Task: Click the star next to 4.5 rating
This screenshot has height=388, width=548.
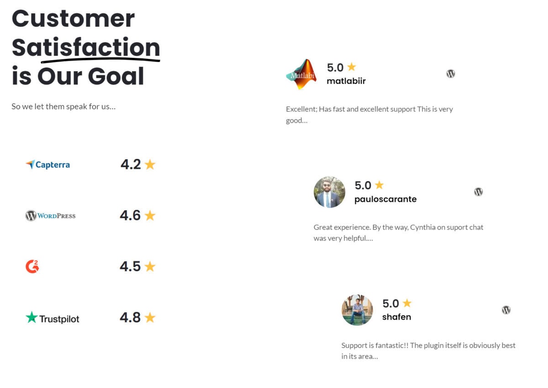Action: pos(150,267)
